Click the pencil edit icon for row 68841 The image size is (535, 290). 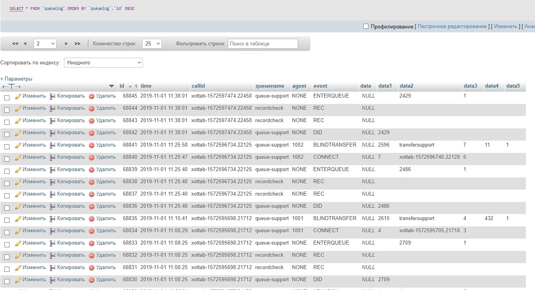18,145
